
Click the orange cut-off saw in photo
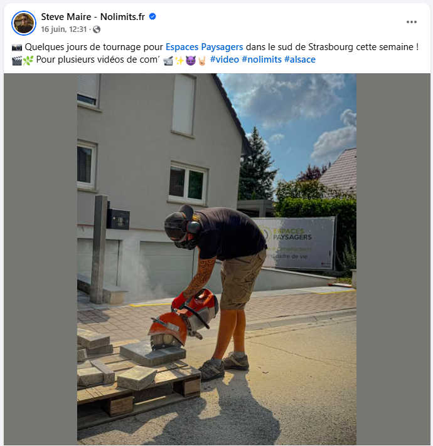click(184, 320)
